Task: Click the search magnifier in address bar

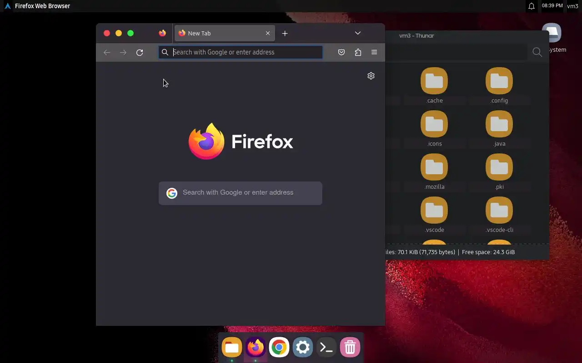Action: click(x=165, y=52)
